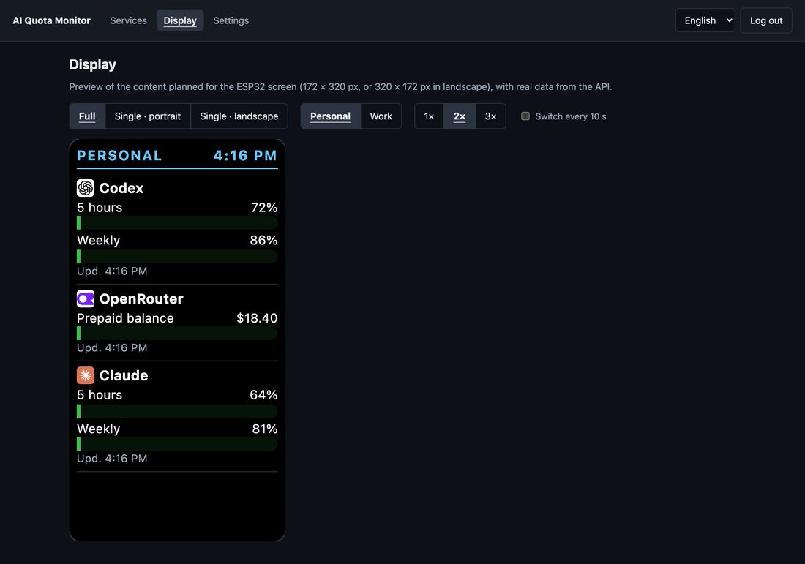Open the English language dropdown
805x564 pixels.
705,20
